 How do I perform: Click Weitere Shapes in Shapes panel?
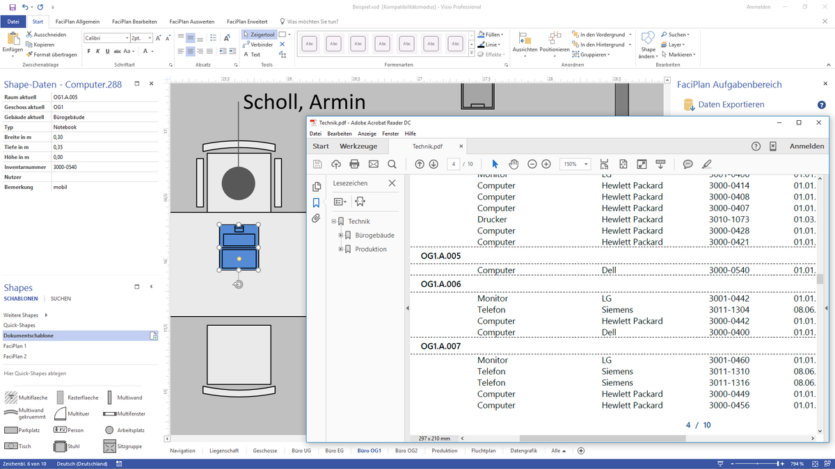coord(24,315)
